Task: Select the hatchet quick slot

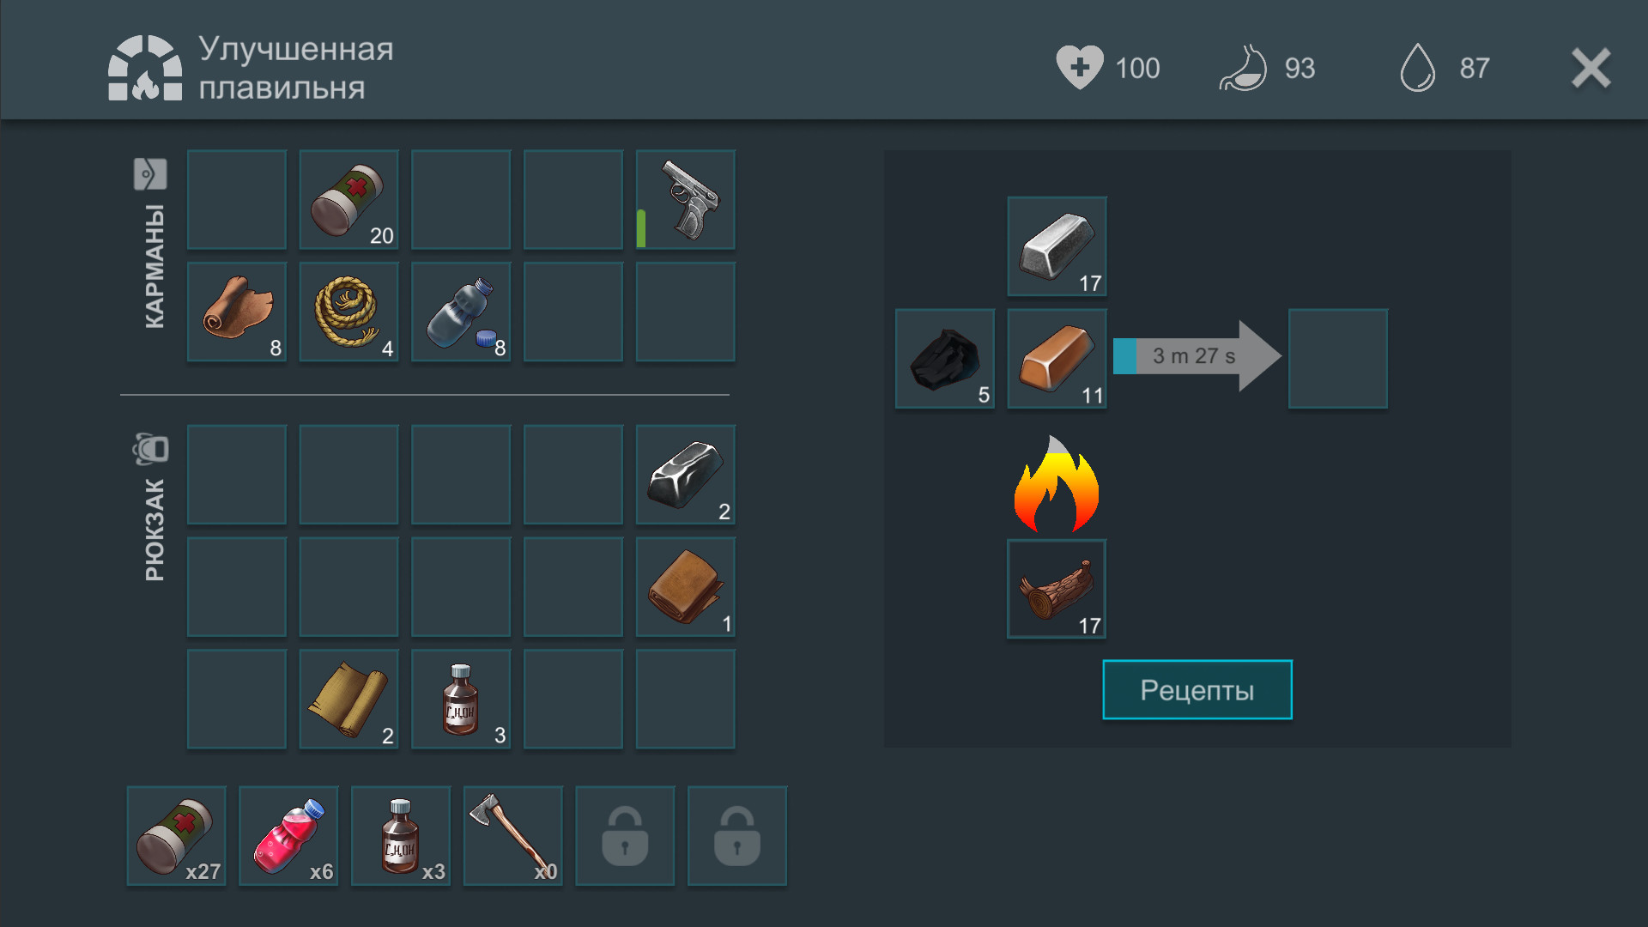Action: pos(513,836)
